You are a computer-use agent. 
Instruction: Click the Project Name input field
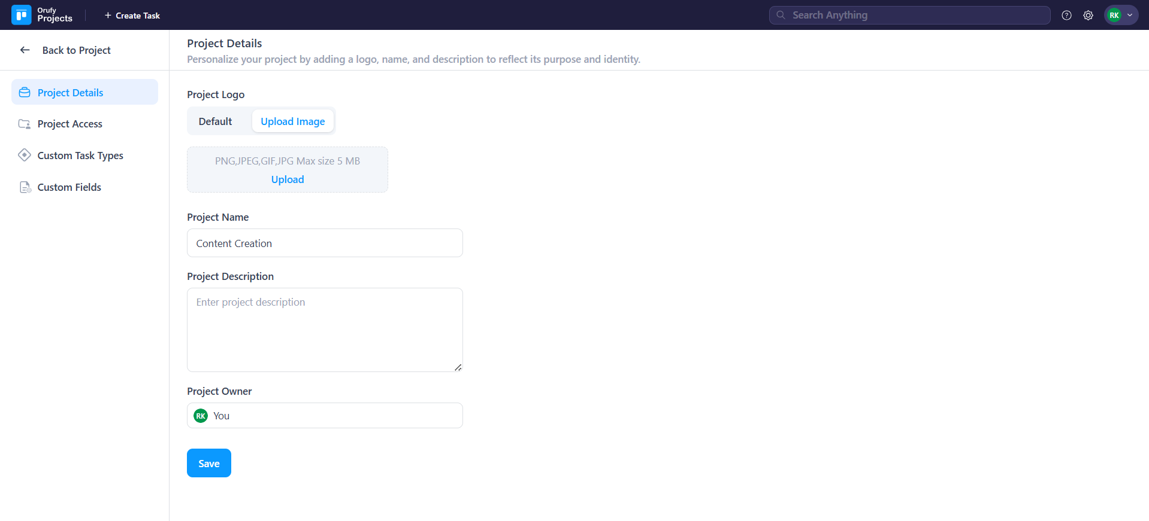(325, 243)
